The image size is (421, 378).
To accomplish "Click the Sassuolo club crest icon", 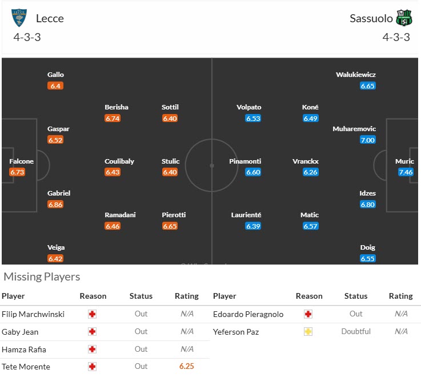I will (x=404, y=18).
